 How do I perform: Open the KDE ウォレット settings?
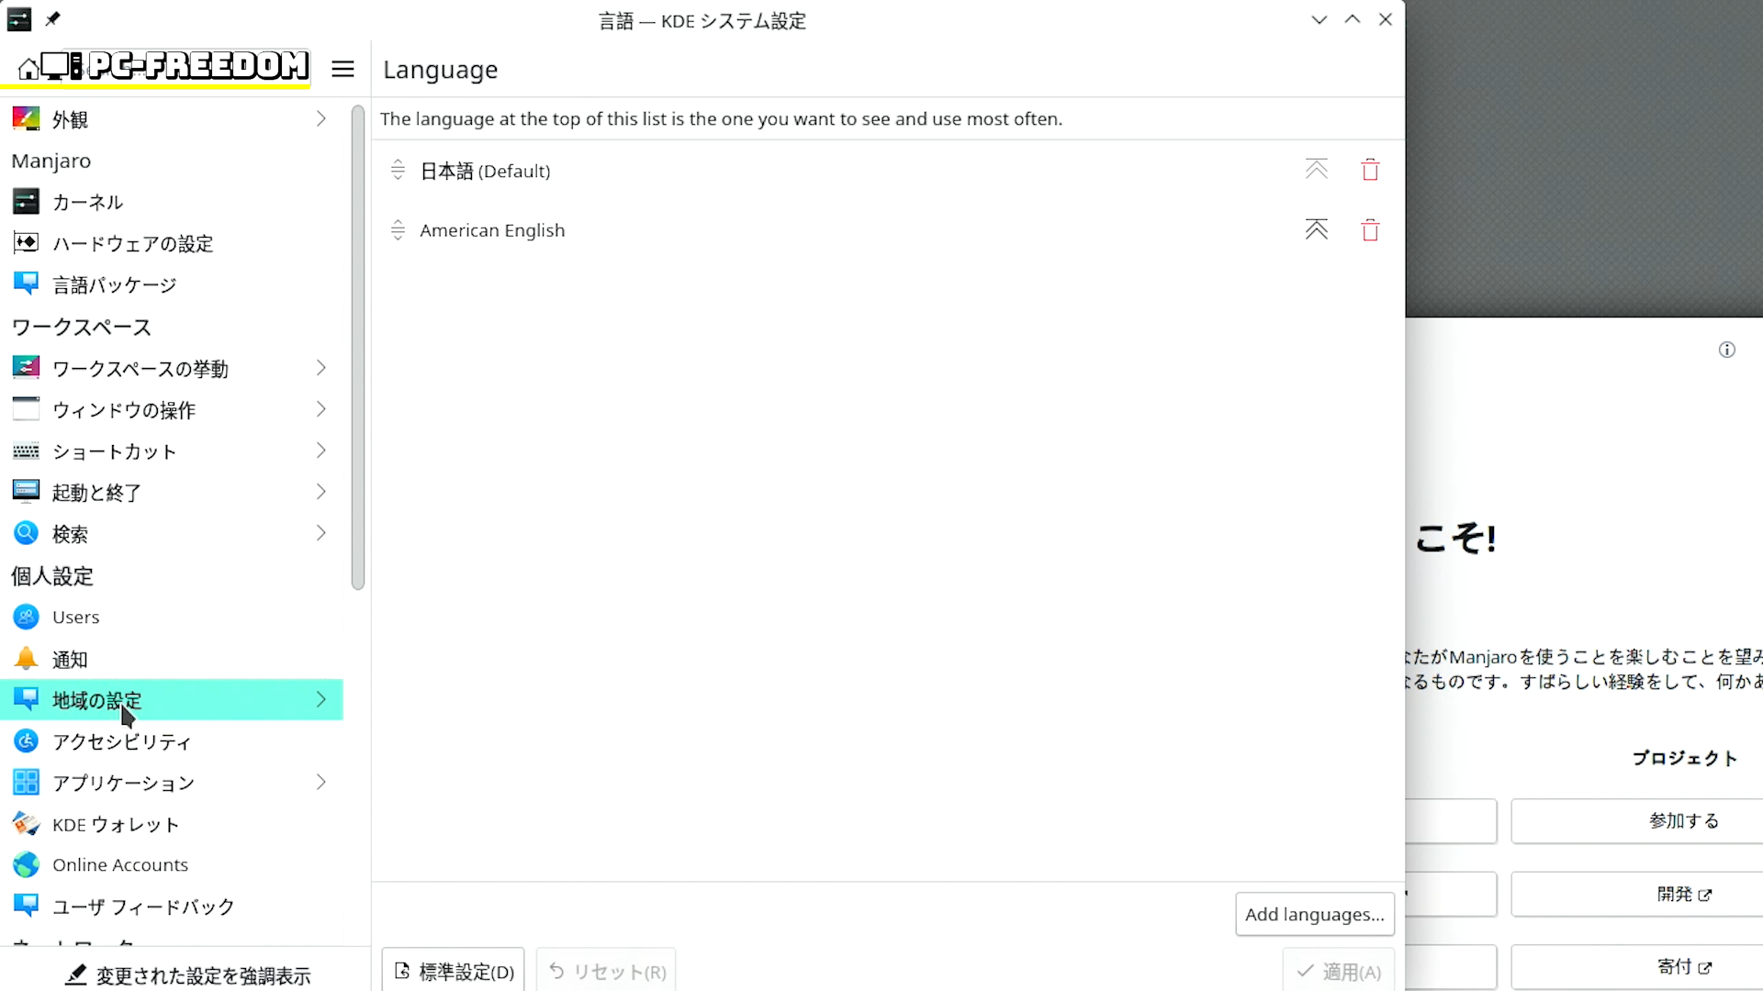click(115, 824)
